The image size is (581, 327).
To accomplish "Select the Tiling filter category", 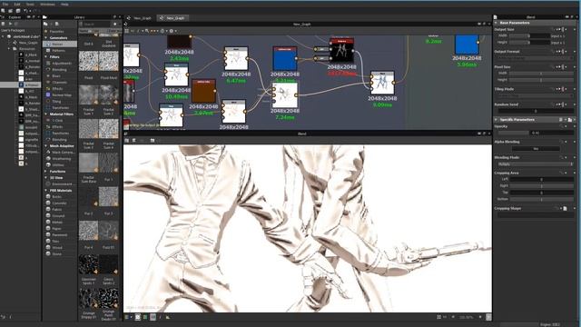I will [x=56, y=101].
